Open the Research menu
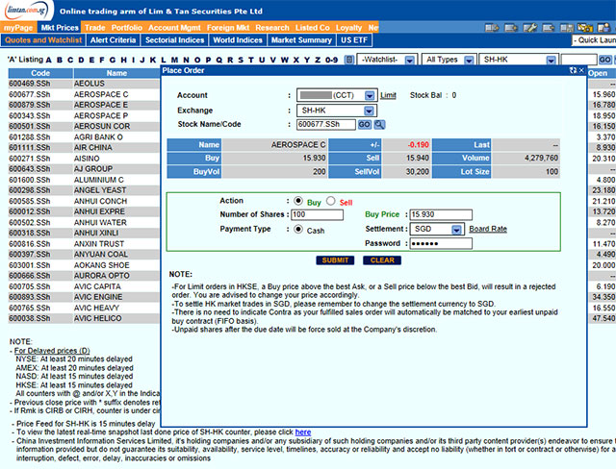 click(271, 28)
